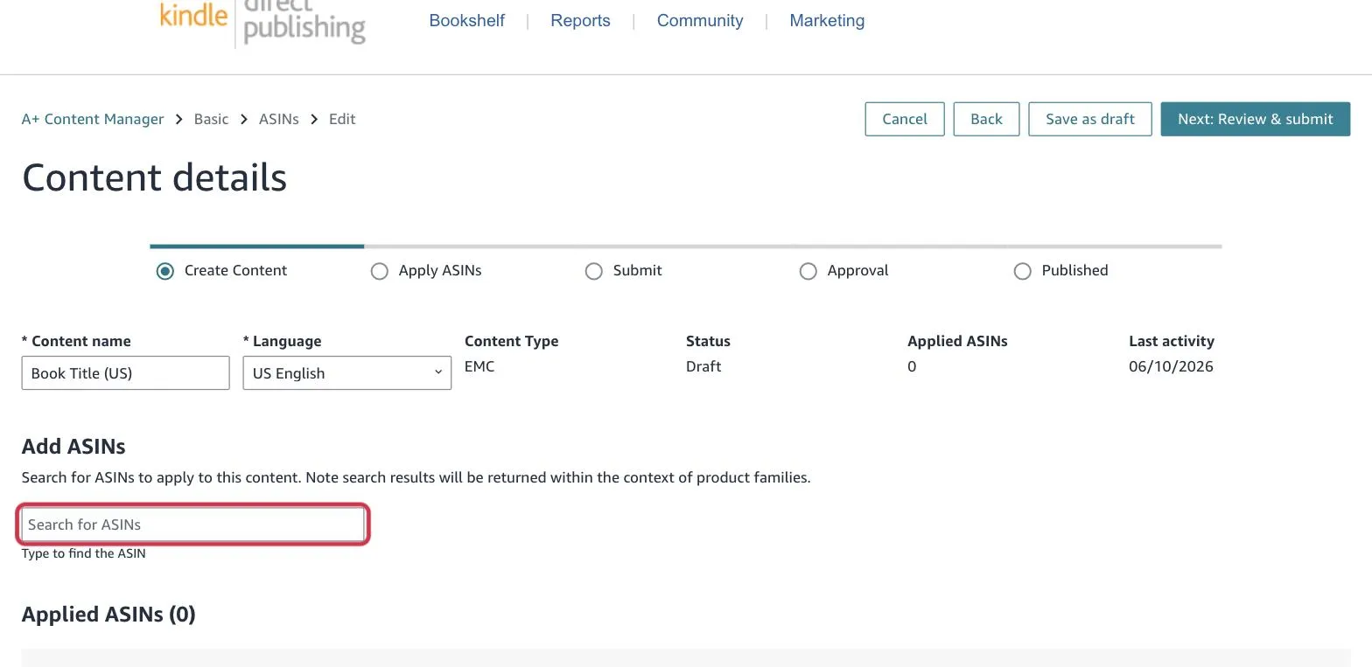Click the EMC content type value

tap(479, 366)
